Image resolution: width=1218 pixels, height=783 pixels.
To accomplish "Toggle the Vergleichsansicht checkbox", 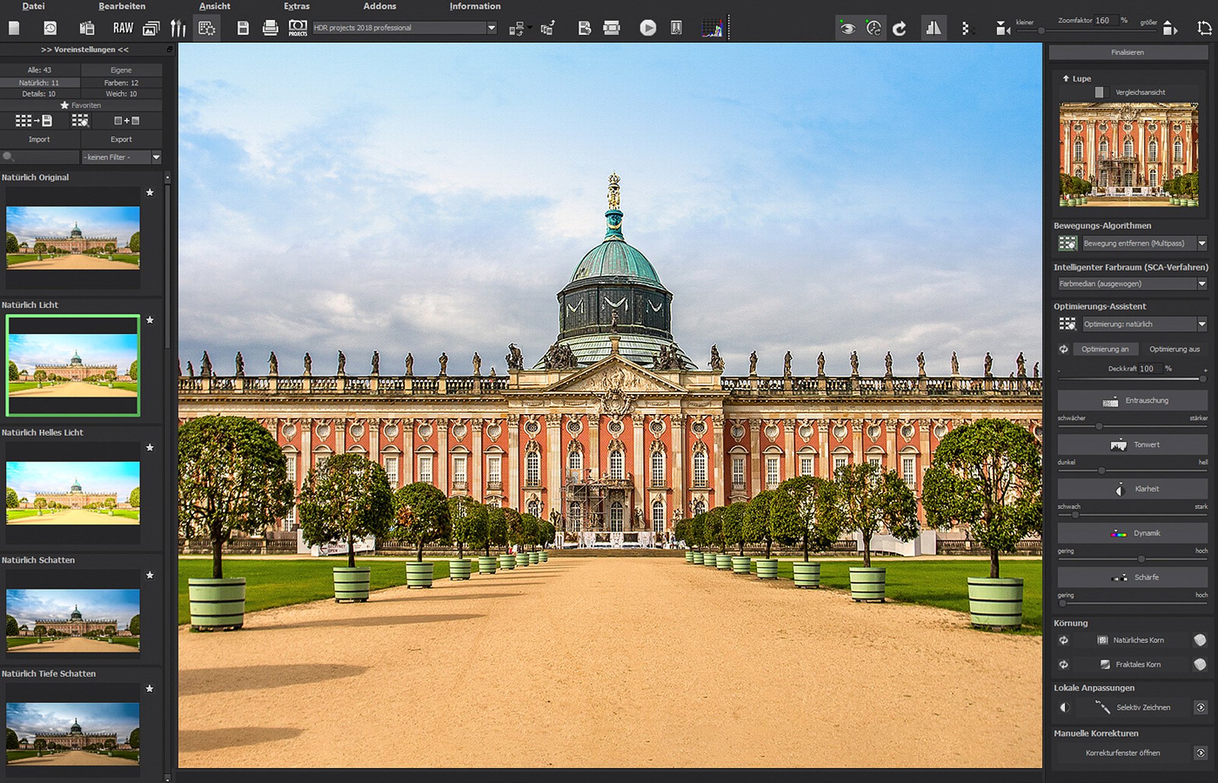I will (x=1099, y=92).
